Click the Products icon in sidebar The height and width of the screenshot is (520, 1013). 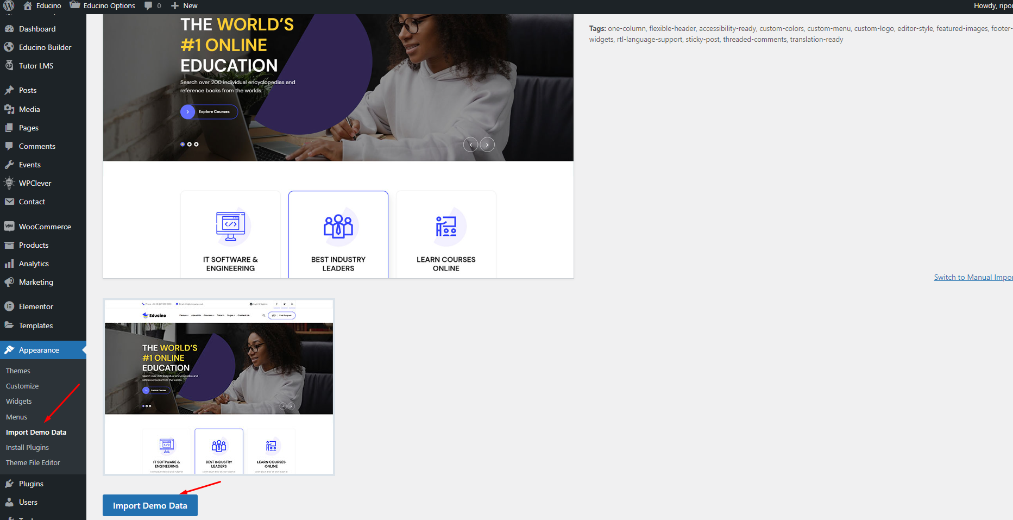(9, 245)
